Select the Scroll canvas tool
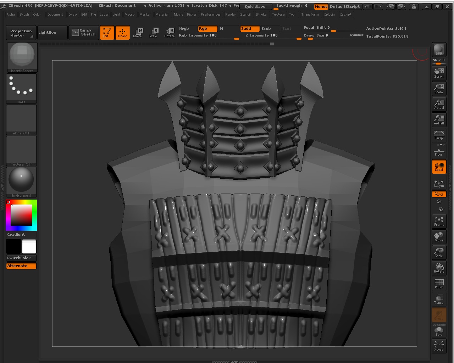Viewport: 454px width, 363px height. pos(439,73)
